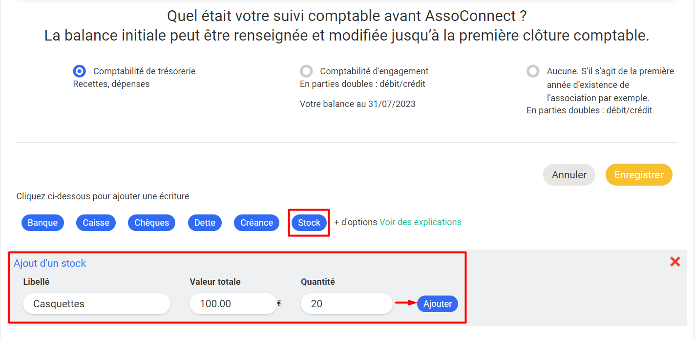Close the stock panel with red X
This screenshot has width=695, height=339.
675,262
